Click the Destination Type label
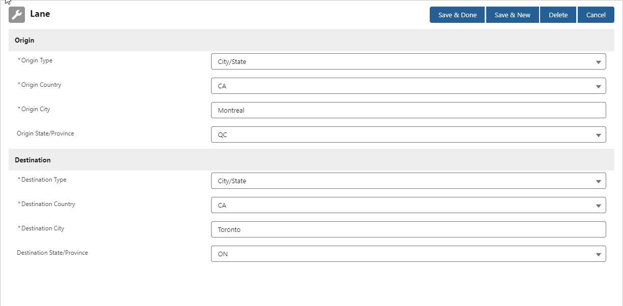Screen dimensions: 623x306 click(x=44, y=180)
